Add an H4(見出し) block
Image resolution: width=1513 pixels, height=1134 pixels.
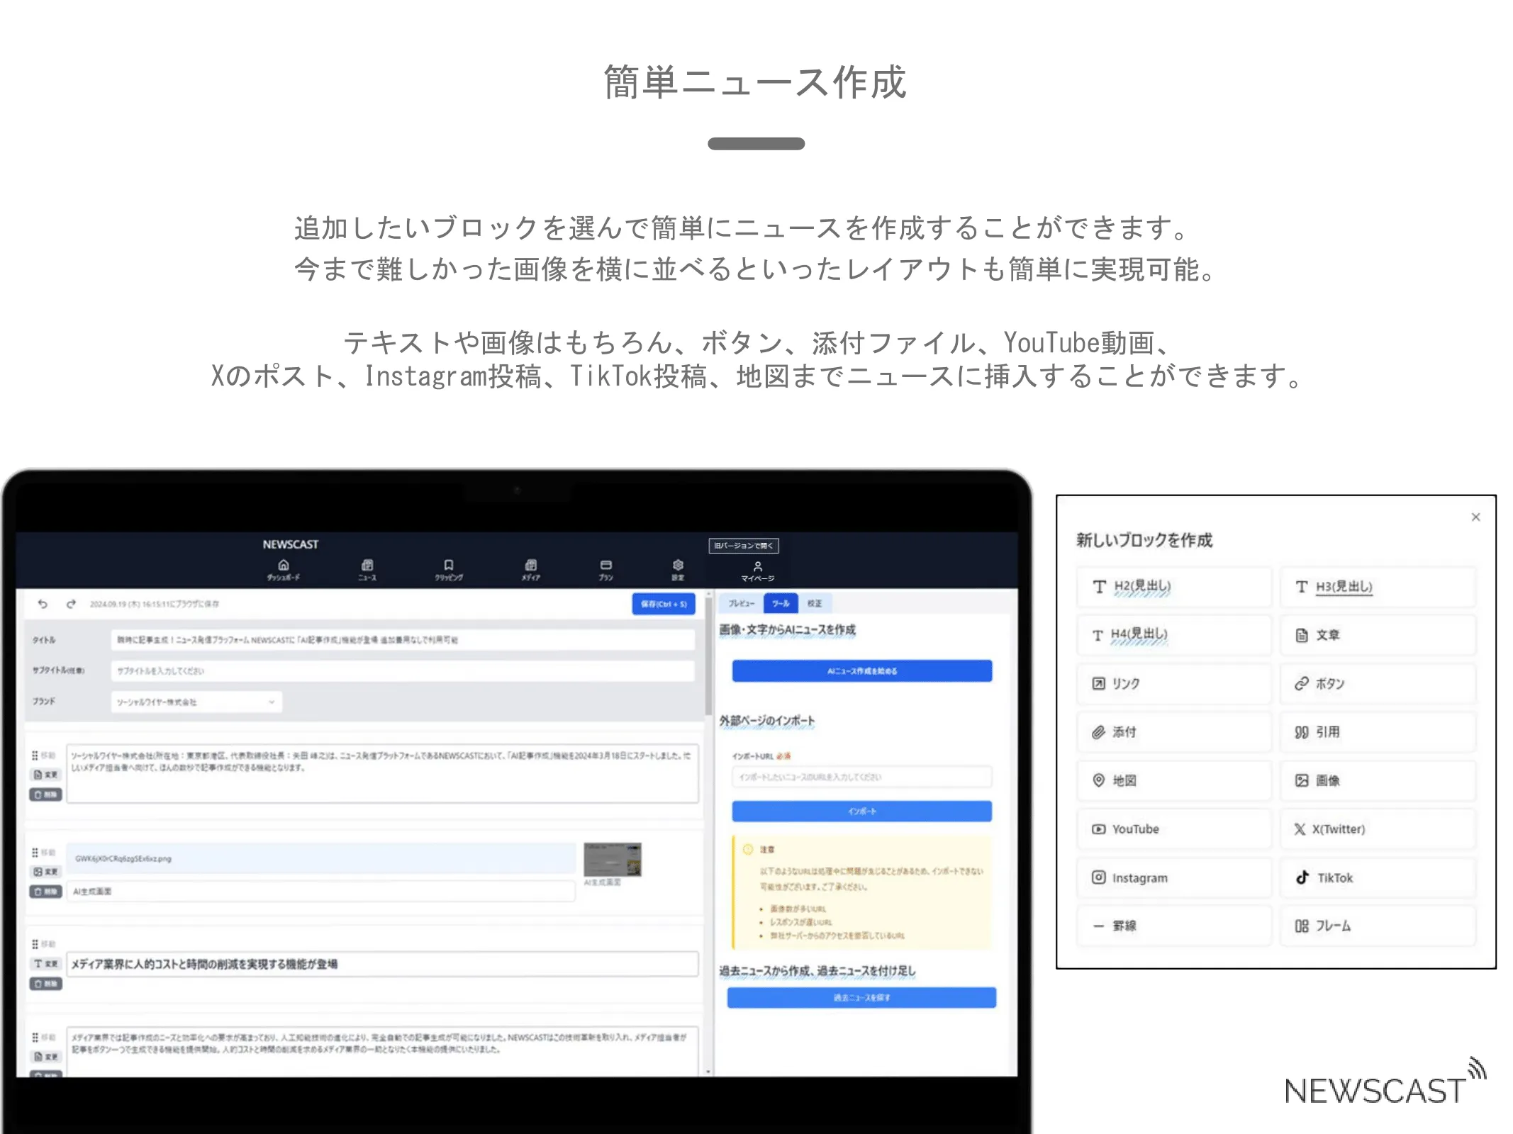[1174, 635]
